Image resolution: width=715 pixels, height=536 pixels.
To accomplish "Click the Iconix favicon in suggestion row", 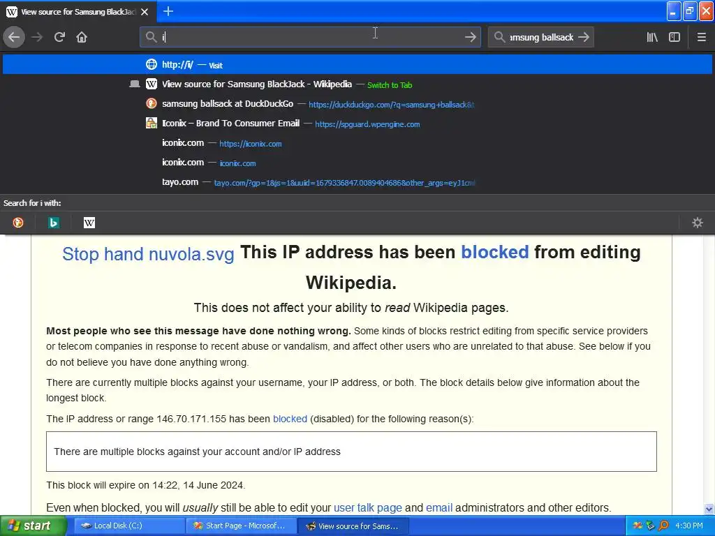I will click(x=152, y=123).
